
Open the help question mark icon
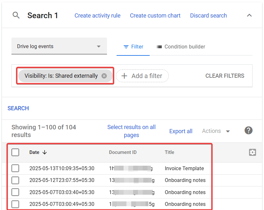(248, 130)
